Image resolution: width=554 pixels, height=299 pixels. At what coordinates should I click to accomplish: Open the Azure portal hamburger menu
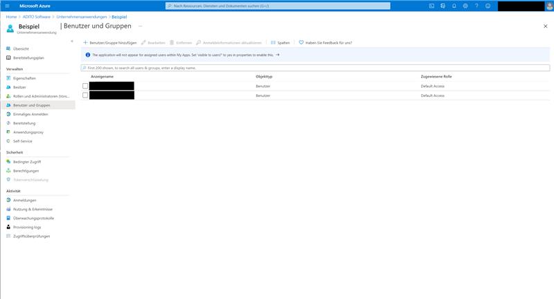[x=7, y=6]
